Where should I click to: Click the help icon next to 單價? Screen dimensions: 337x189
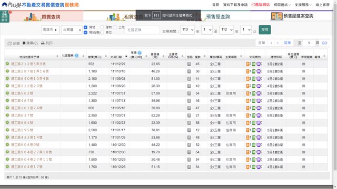(140, 52)
